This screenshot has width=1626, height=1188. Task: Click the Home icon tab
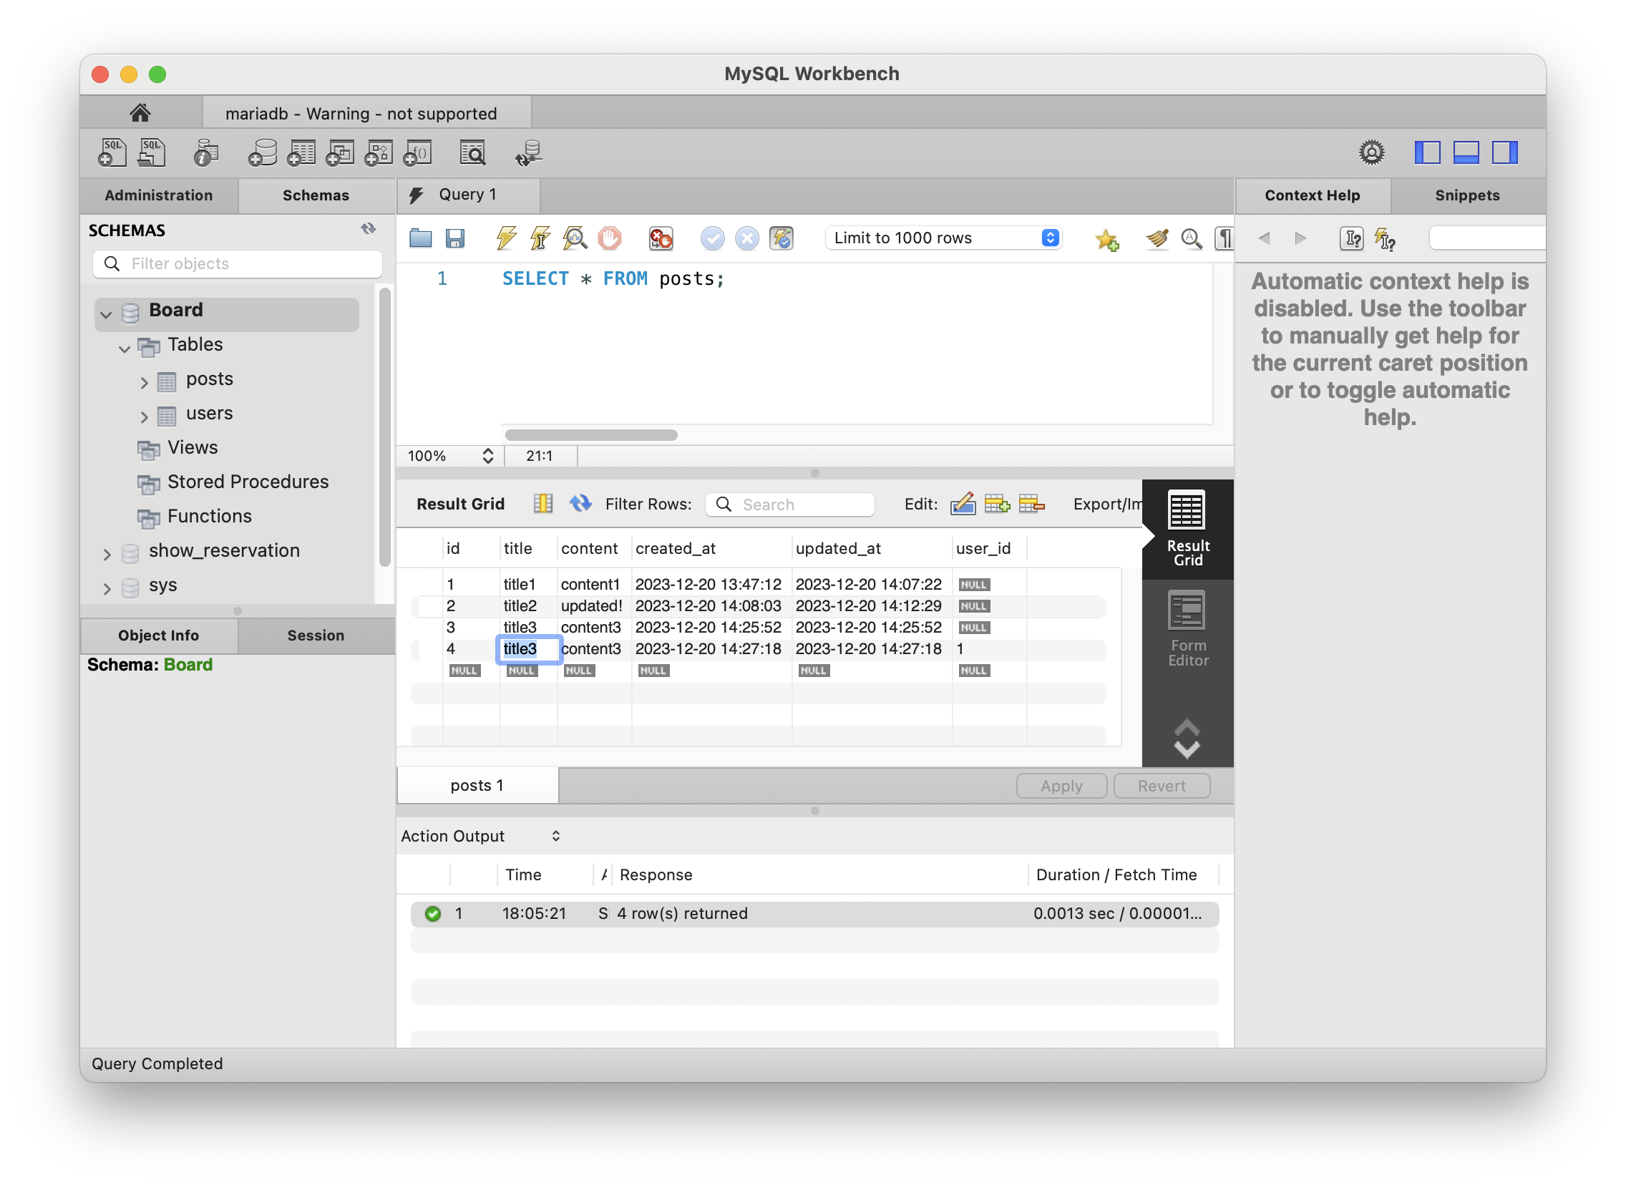coord(140,113)
